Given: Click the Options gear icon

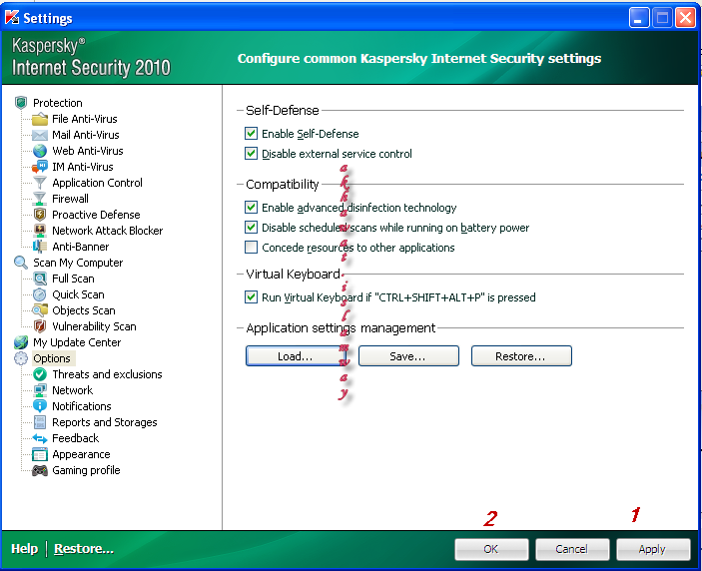Looking at the screenshot, I should (x=21, y=358).
